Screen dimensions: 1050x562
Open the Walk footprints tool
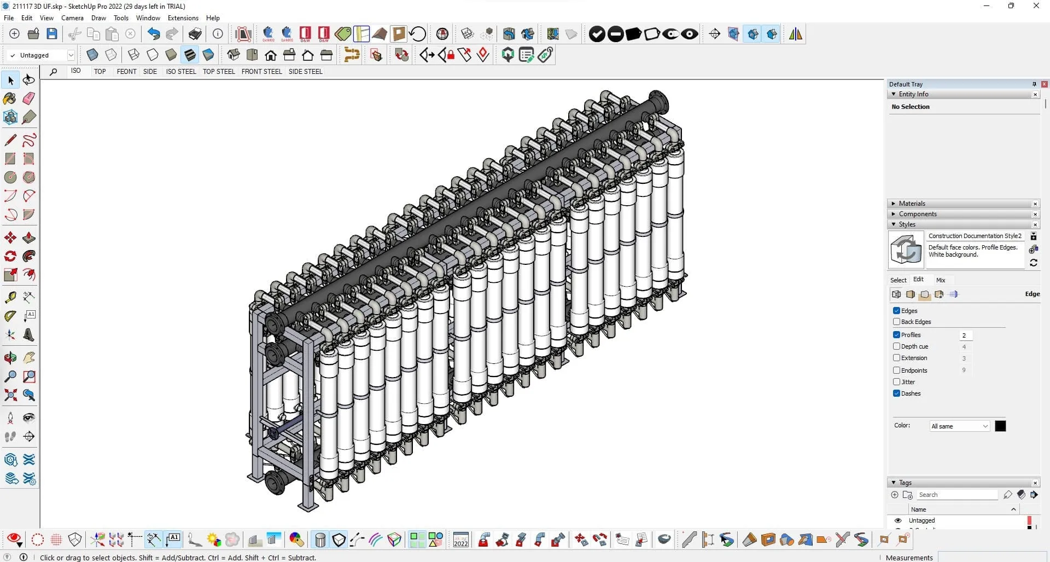[10, 437]
